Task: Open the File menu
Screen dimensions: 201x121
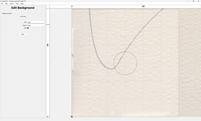Action: coord(2,4)
